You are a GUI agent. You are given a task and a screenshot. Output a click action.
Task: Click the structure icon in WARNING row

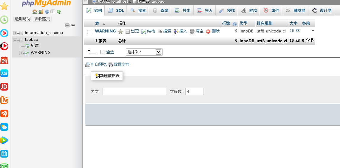[x=143, y=32]
